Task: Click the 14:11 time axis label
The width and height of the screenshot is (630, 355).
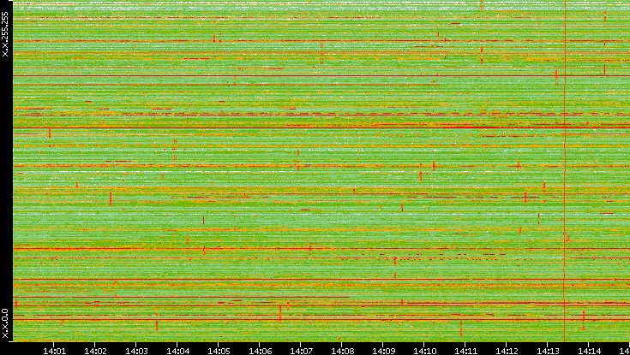Action: pyautogui.click(x=465, y=351)
